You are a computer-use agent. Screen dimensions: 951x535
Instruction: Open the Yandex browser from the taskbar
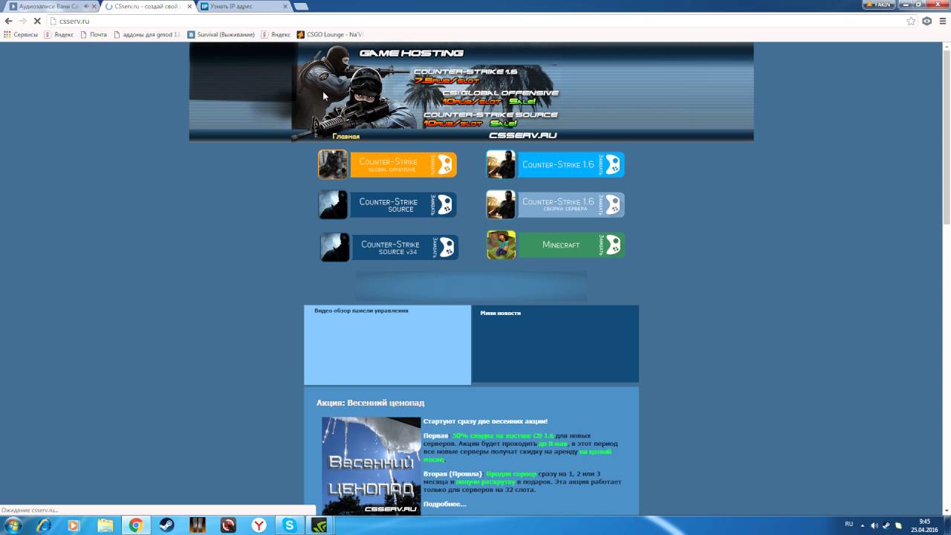tap(259, 525)
